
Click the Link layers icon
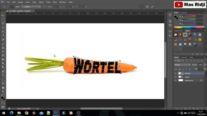tap(177, 109)
